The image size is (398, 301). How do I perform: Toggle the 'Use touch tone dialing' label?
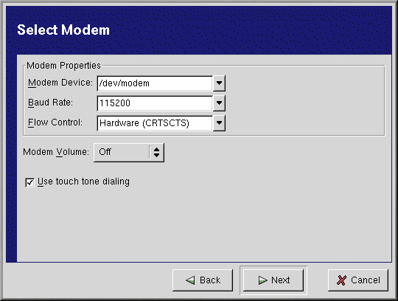[x=83, y=181]
